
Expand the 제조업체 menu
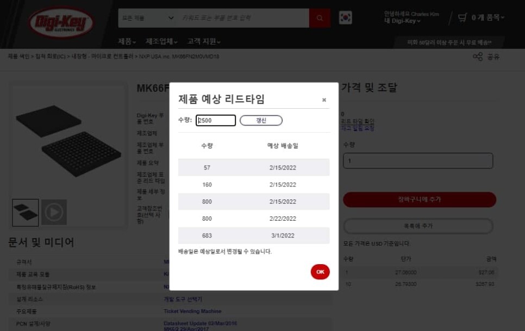[x=161, y=41]
